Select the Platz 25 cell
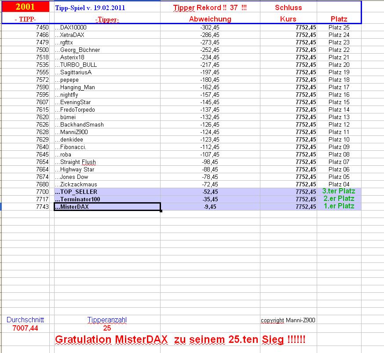The height and width of the screenshot is (353, 384). 339,27
